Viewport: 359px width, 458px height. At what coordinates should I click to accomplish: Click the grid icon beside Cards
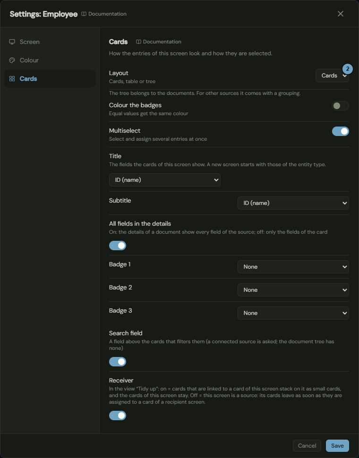tap(12, 78)
